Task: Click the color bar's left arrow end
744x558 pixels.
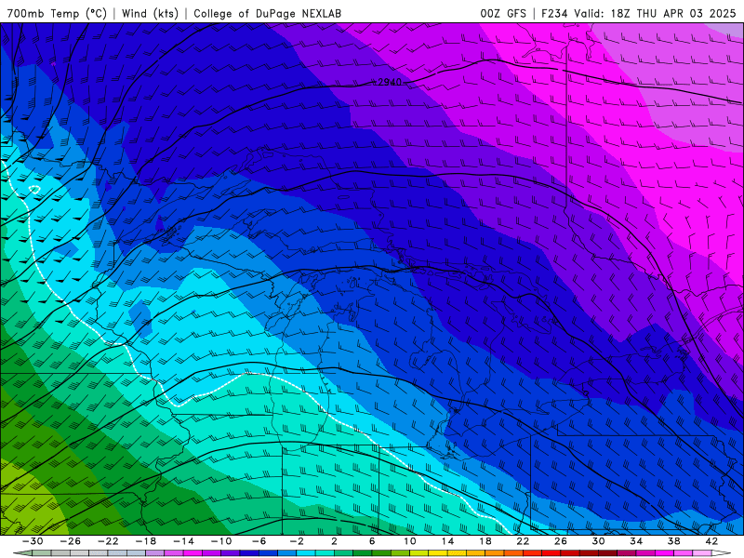Action: point(22,553)
